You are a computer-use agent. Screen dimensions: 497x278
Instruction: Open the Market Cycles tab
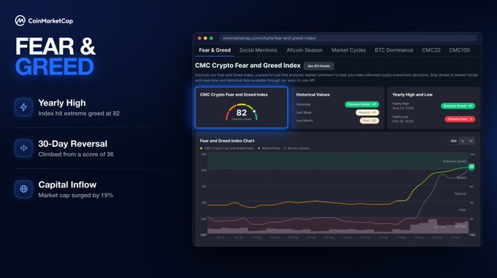point(349,50)
